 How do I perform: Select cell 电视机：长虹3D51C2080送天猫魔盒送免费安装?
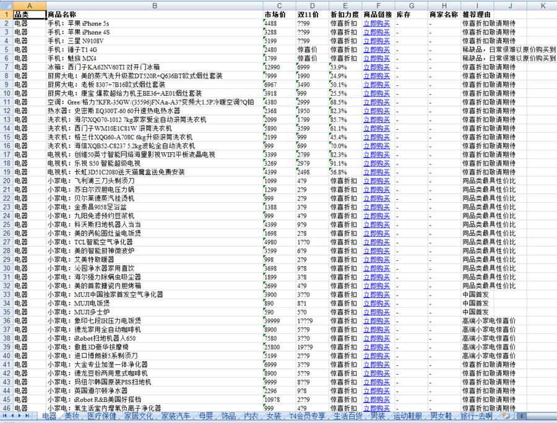(x=155, y=172)
